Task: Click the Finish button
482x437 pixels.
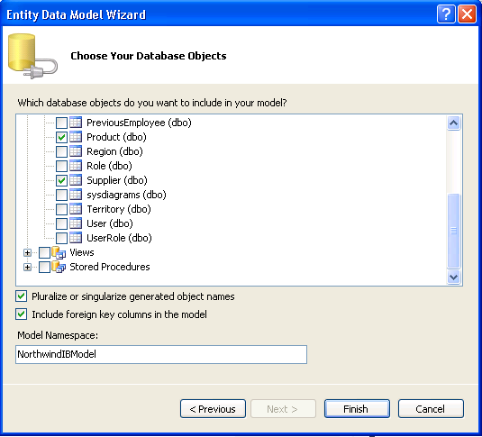Action: click(x=357, y=409)
